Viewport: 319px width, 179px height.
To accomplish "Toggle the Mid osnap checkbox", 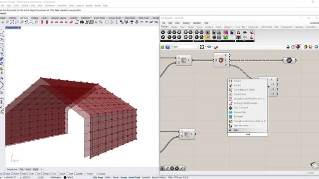I will coord(21,174).
